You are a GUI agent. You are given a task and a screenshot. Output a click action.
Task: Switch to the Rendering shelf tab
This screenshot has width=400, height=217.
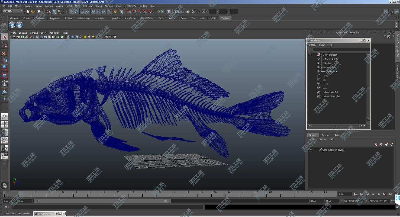click(130, 18)
